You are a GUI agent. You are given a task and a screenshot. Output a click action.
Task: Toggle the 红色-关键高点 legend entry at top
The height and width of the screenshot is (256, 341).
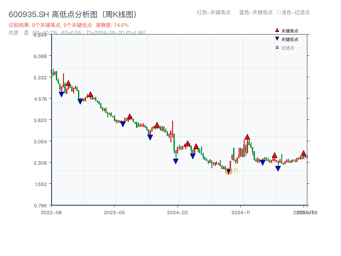coord(213,12)
